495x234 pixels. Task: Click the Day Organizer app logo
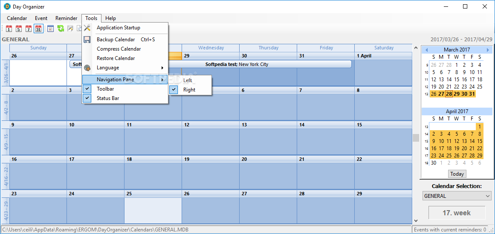pos(7,6)
